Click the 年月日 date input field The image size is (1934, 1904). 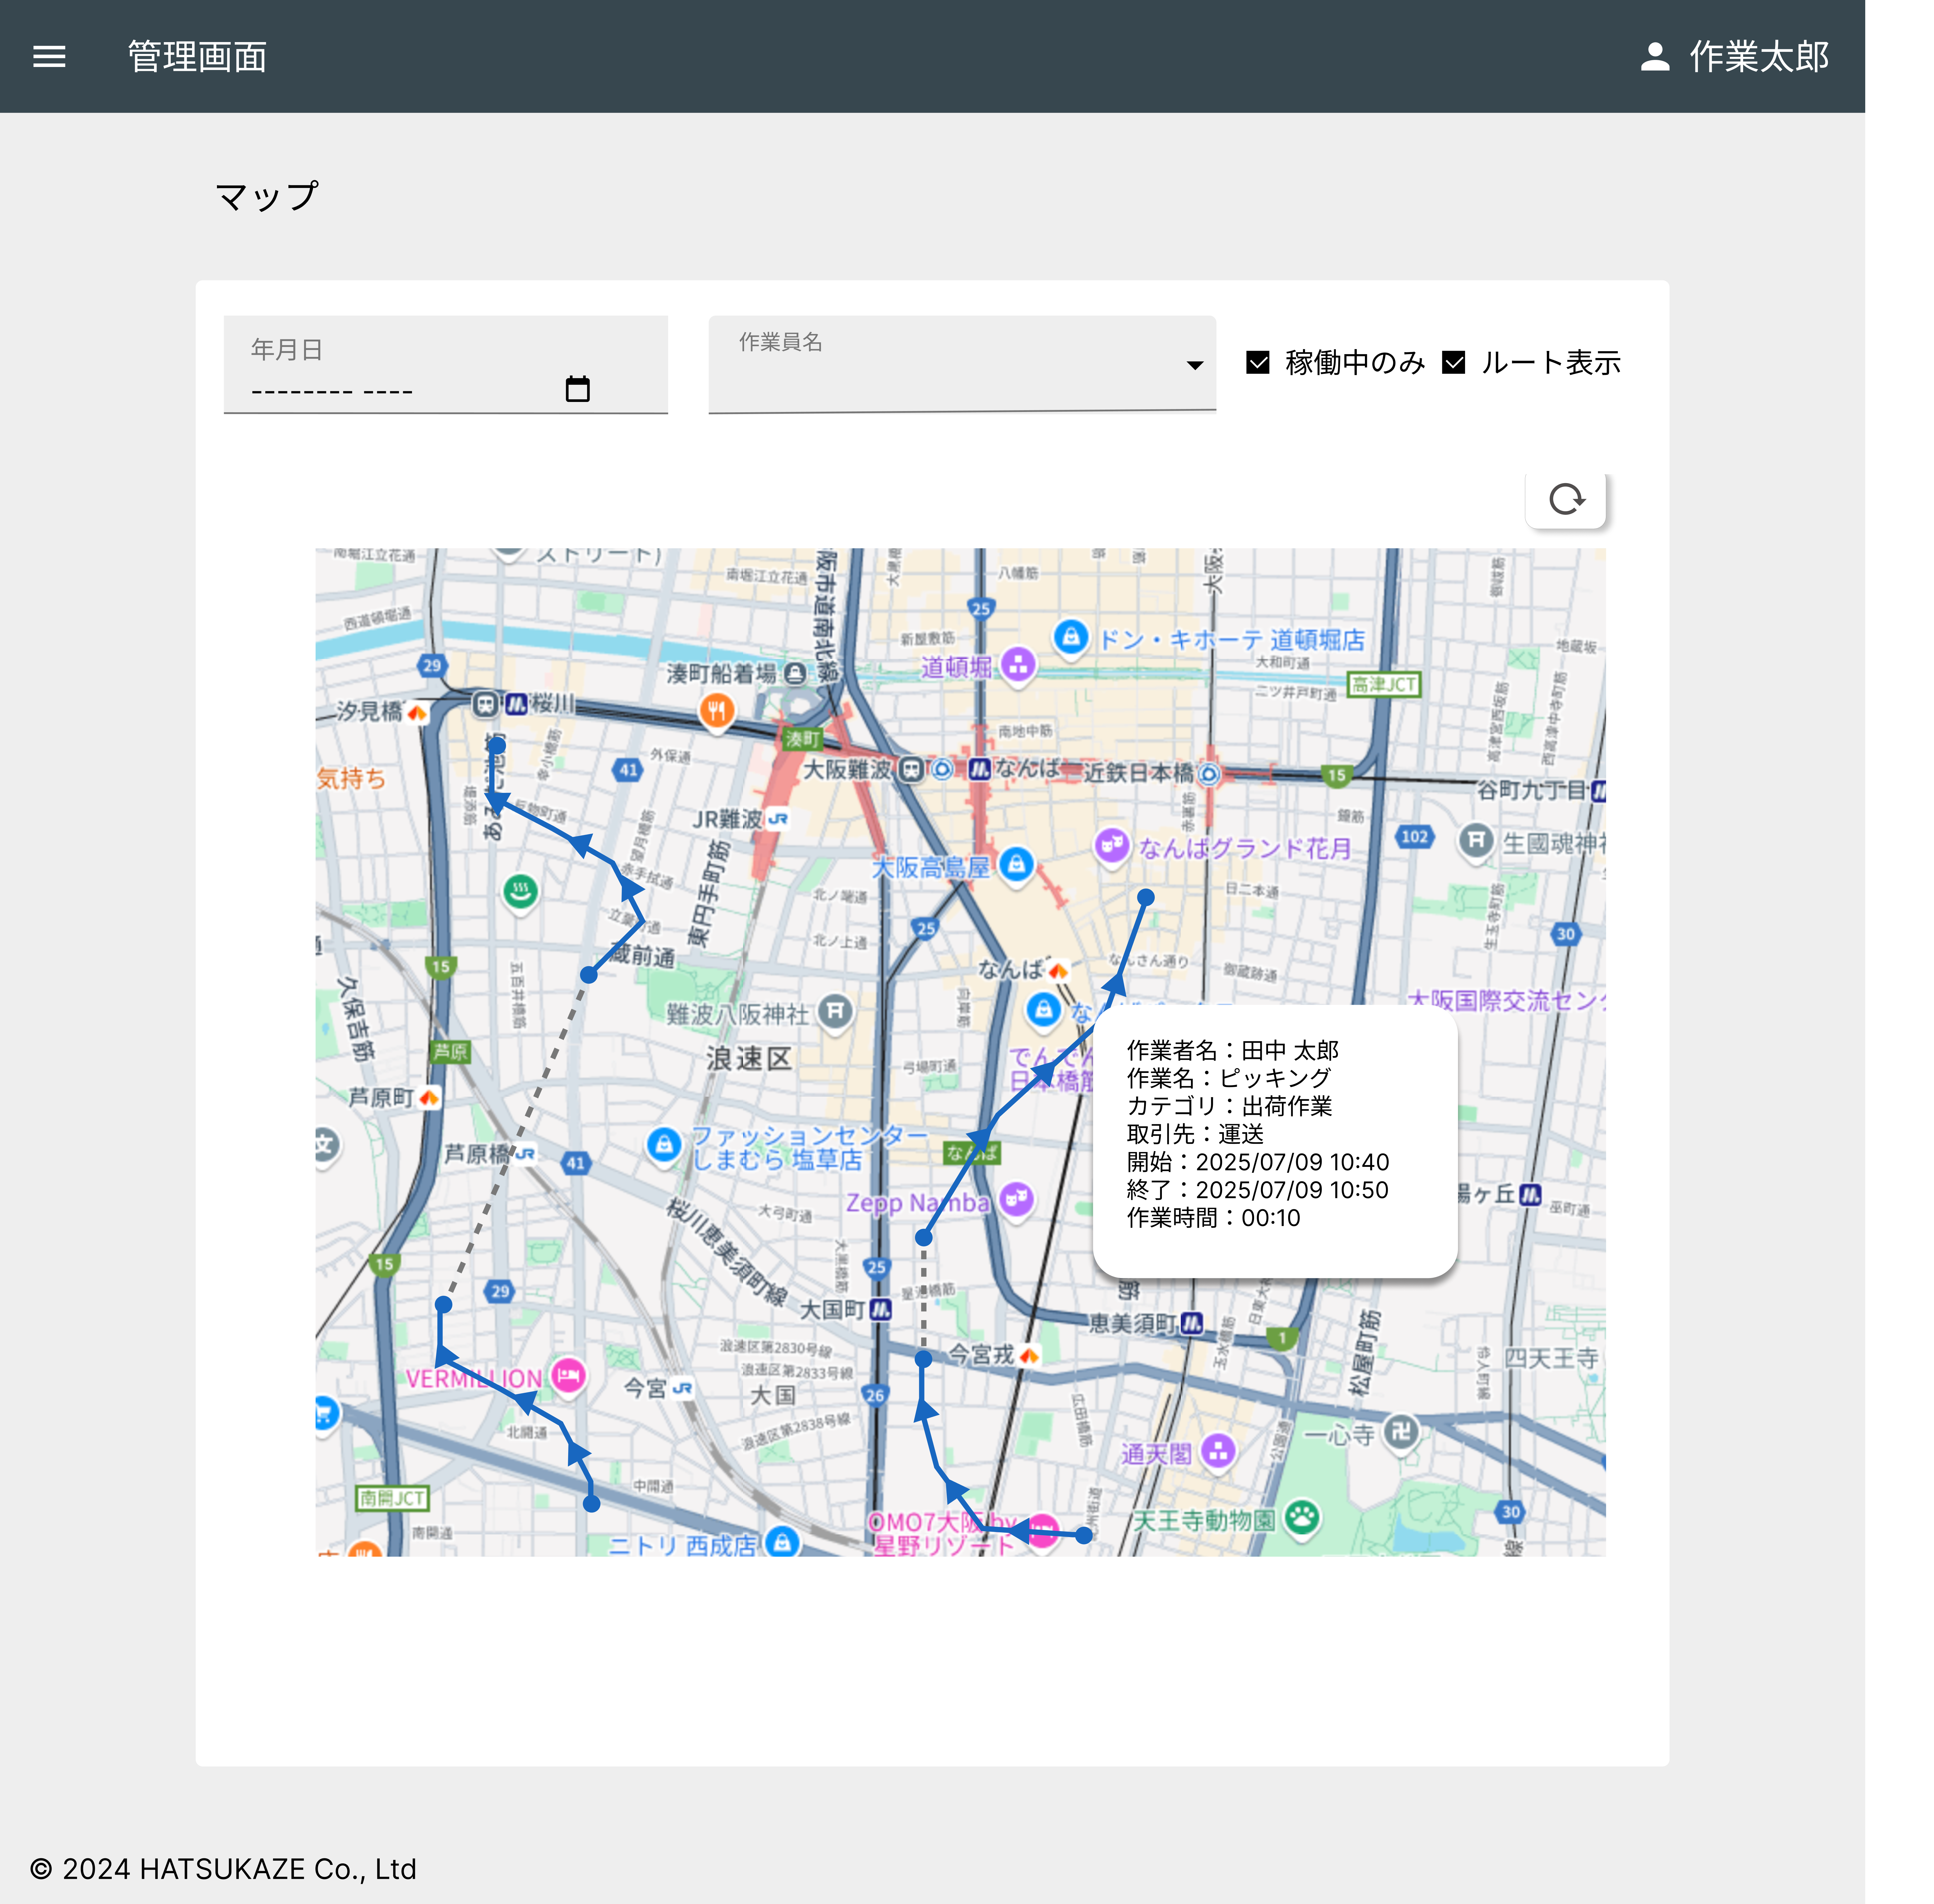[x=446, y=365]
